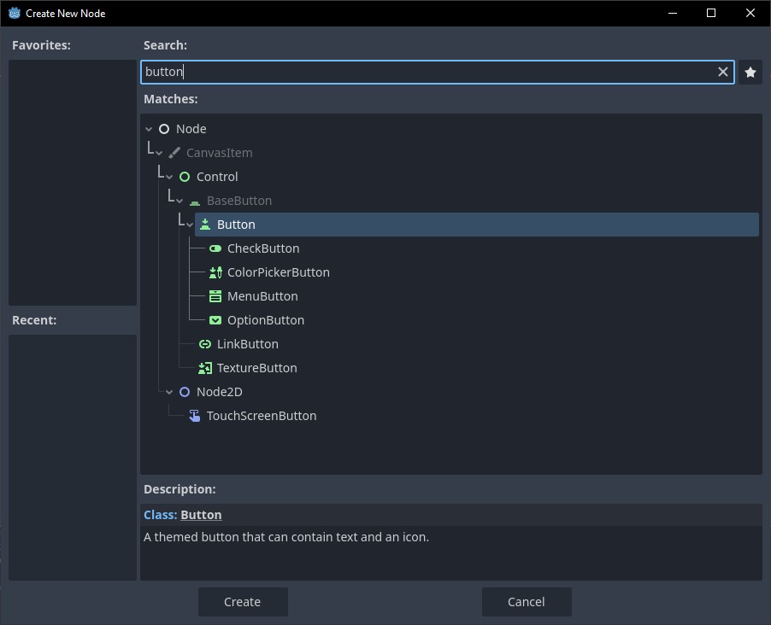Click the MenuButton node icon

pyautogui.click(x=215, y=296)
